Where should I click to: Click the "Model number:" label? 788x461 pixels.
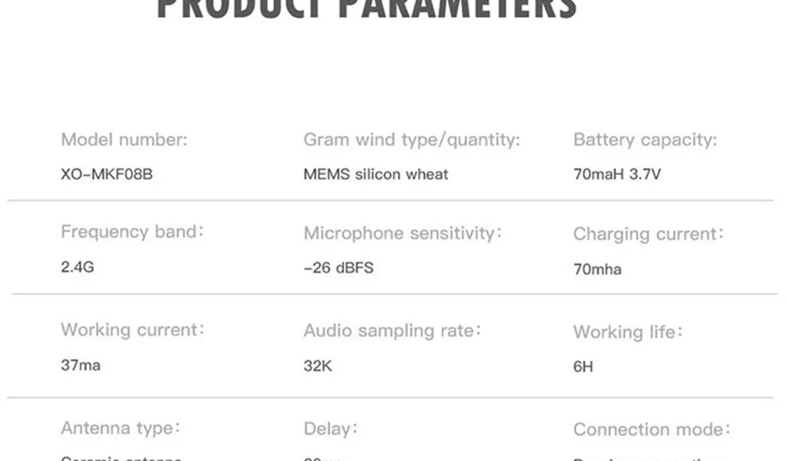point(124,140)
